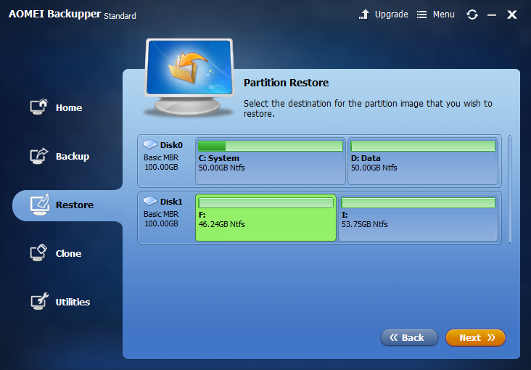531x370 pixels.
Task: Click the Disk1 label
Action: point(171,202)
